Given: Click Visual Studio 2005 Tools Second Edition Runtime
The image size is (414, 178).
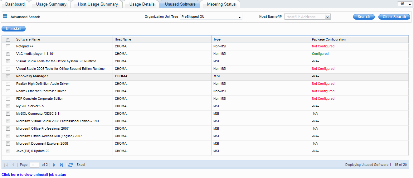Looking at the screenshot, I should click(x=60, y=69).
